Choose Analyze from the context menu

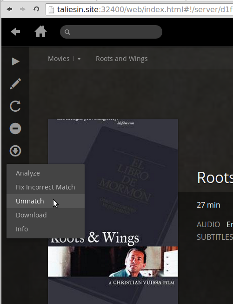[46, 173]
